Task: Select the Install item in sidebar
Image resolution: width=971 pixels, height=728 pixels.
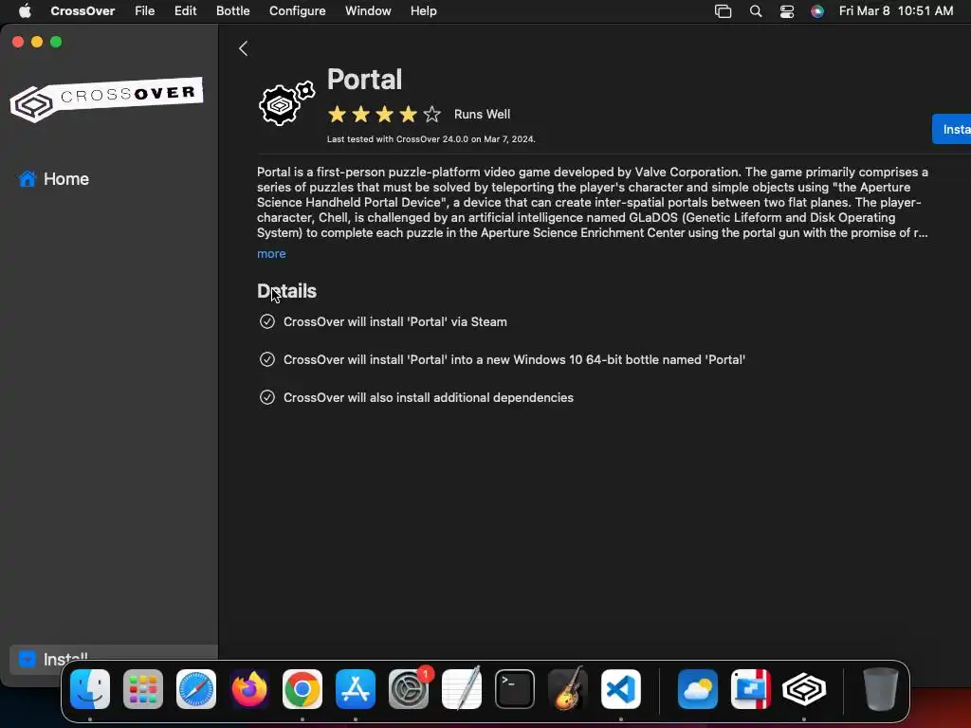Action: (x=114, y=659)
